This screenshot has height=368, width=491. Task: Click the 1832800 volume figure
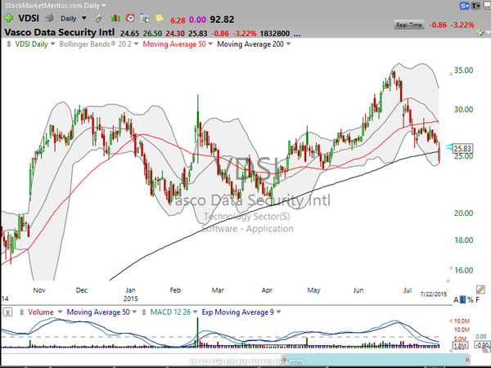[x=275, y=34]
